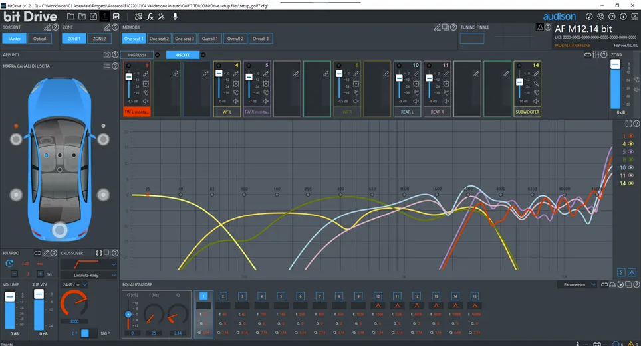Image resolution: width=641 pixels, height=346 pixels.
Task: Open the crossover filter type shape dropdown
Action: tap(88, 264)
